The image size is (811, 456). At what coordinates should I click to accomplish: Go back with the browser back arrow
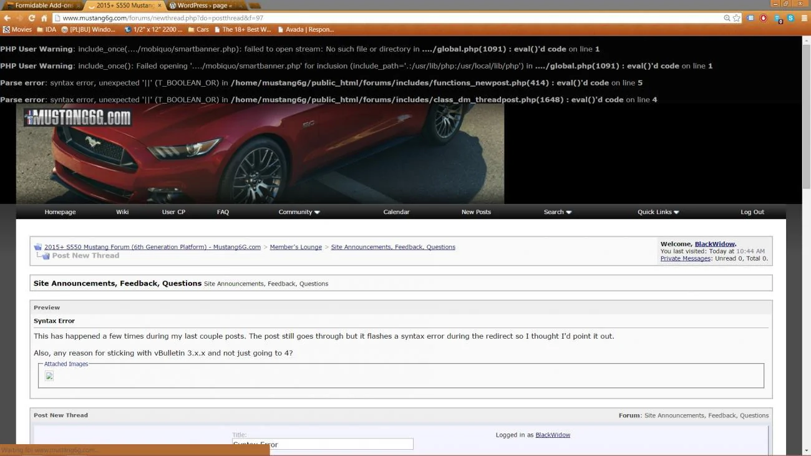point(7,18)
